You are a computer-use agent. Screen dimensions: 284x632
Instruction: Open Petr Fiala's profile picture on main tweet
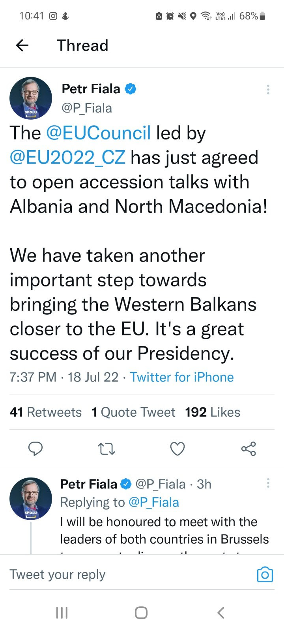(31, 98)
